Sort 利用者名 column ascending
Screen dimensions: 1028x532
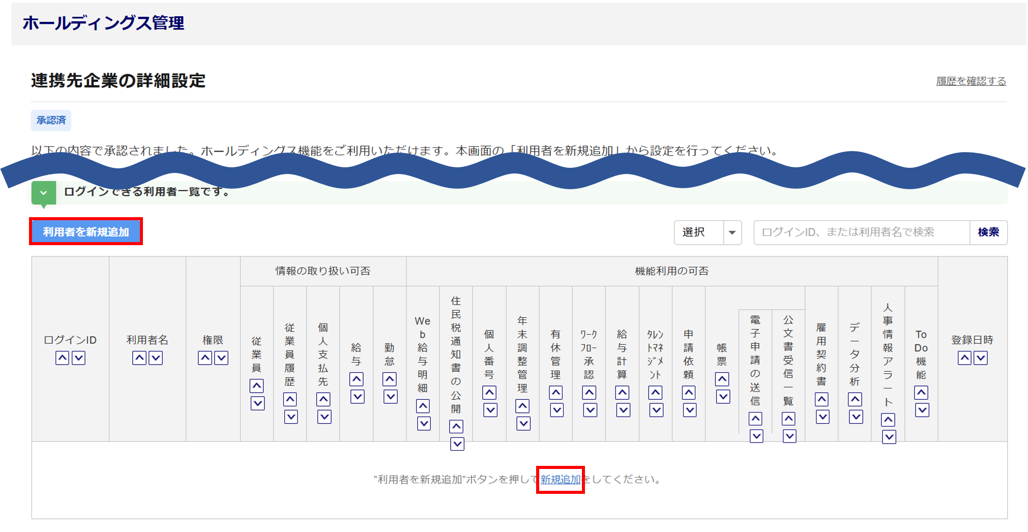(x=139, y=358)
